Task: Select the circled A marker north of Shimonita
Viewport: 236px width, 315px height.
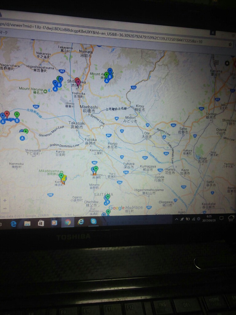Action: point(22,138)
